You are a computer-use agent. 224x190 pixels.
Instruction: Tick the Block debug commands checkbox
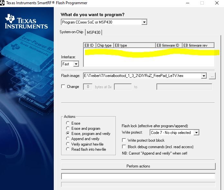click(x=124, y=147)
